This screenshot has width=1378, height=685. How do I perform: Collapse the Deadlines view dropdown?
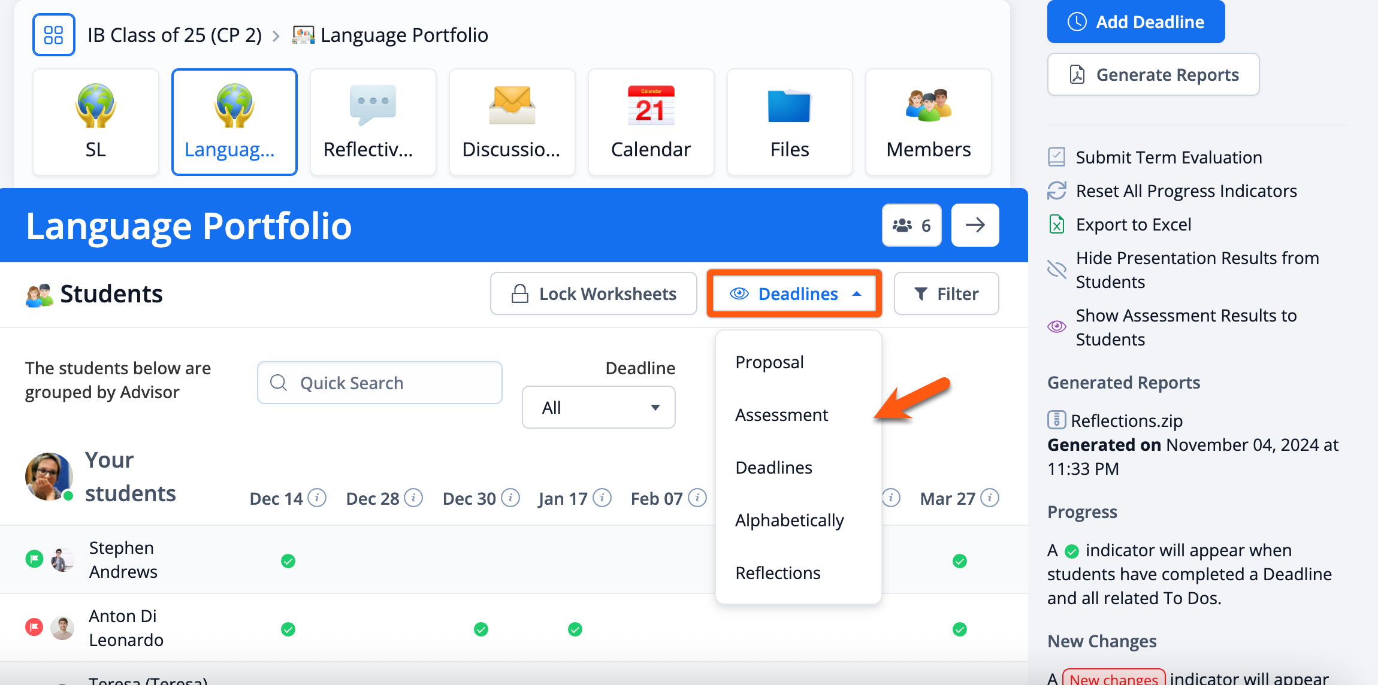pos(794,293)
